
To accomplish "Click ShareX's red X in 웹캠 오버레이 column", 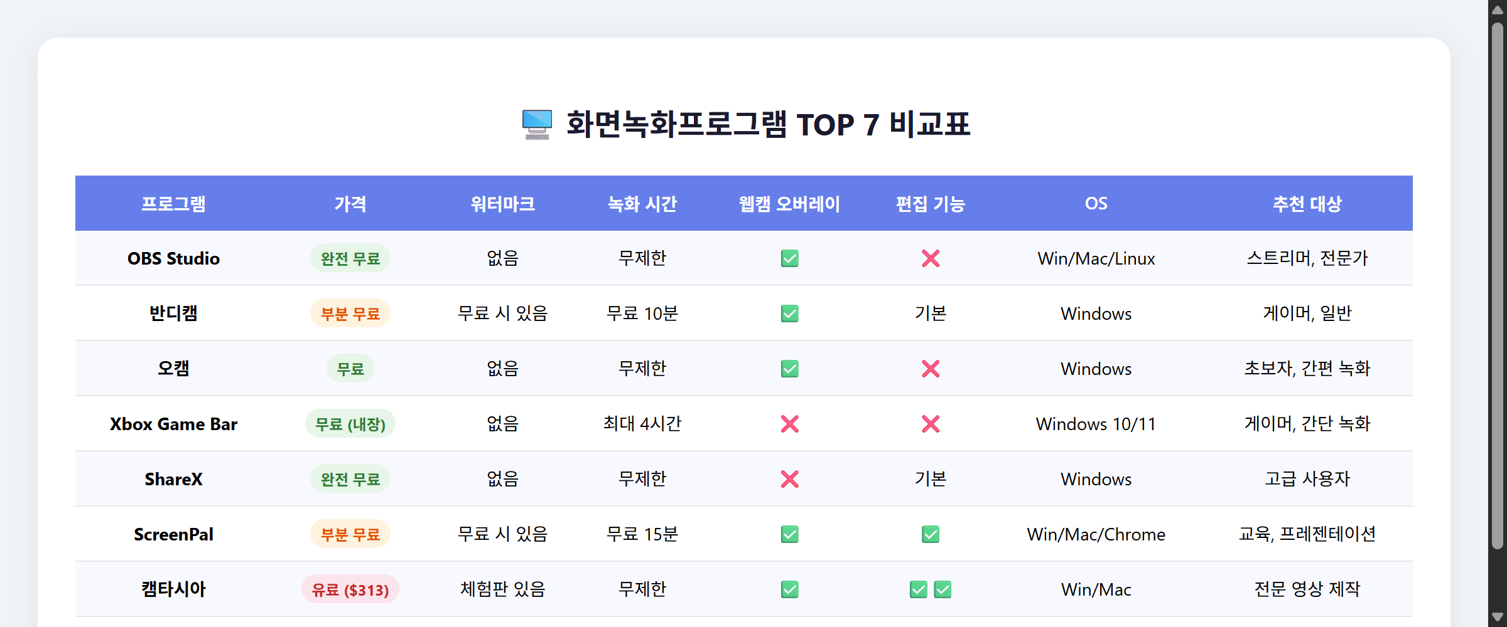I will (x=789, y=479).
